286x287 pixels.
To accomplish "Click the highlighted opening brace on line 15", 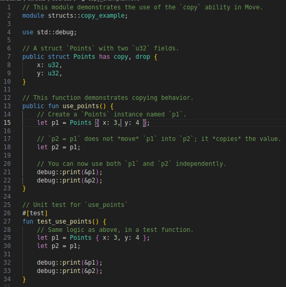I will pyautogui.click(x=97, y=123).
